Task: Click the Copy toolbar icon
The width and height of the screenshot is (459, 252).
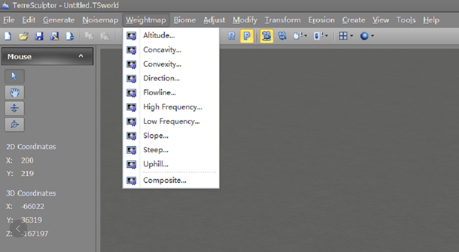Action: coord(89,36)
